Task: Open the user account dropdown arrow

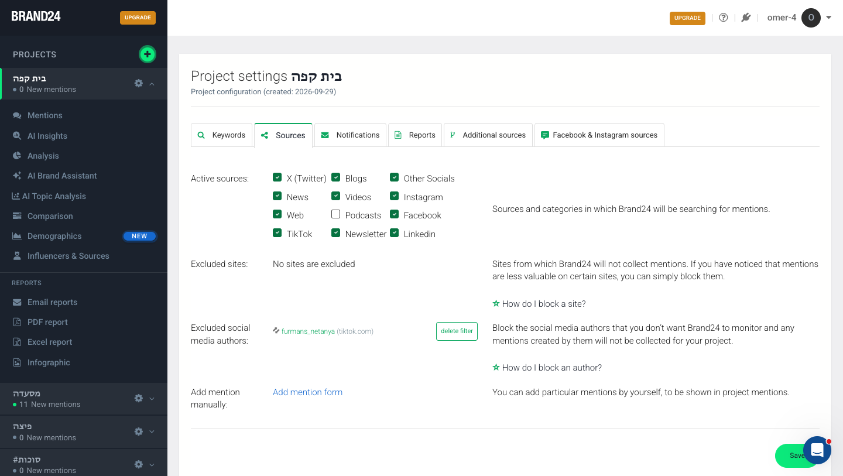Action: [829, 18]
